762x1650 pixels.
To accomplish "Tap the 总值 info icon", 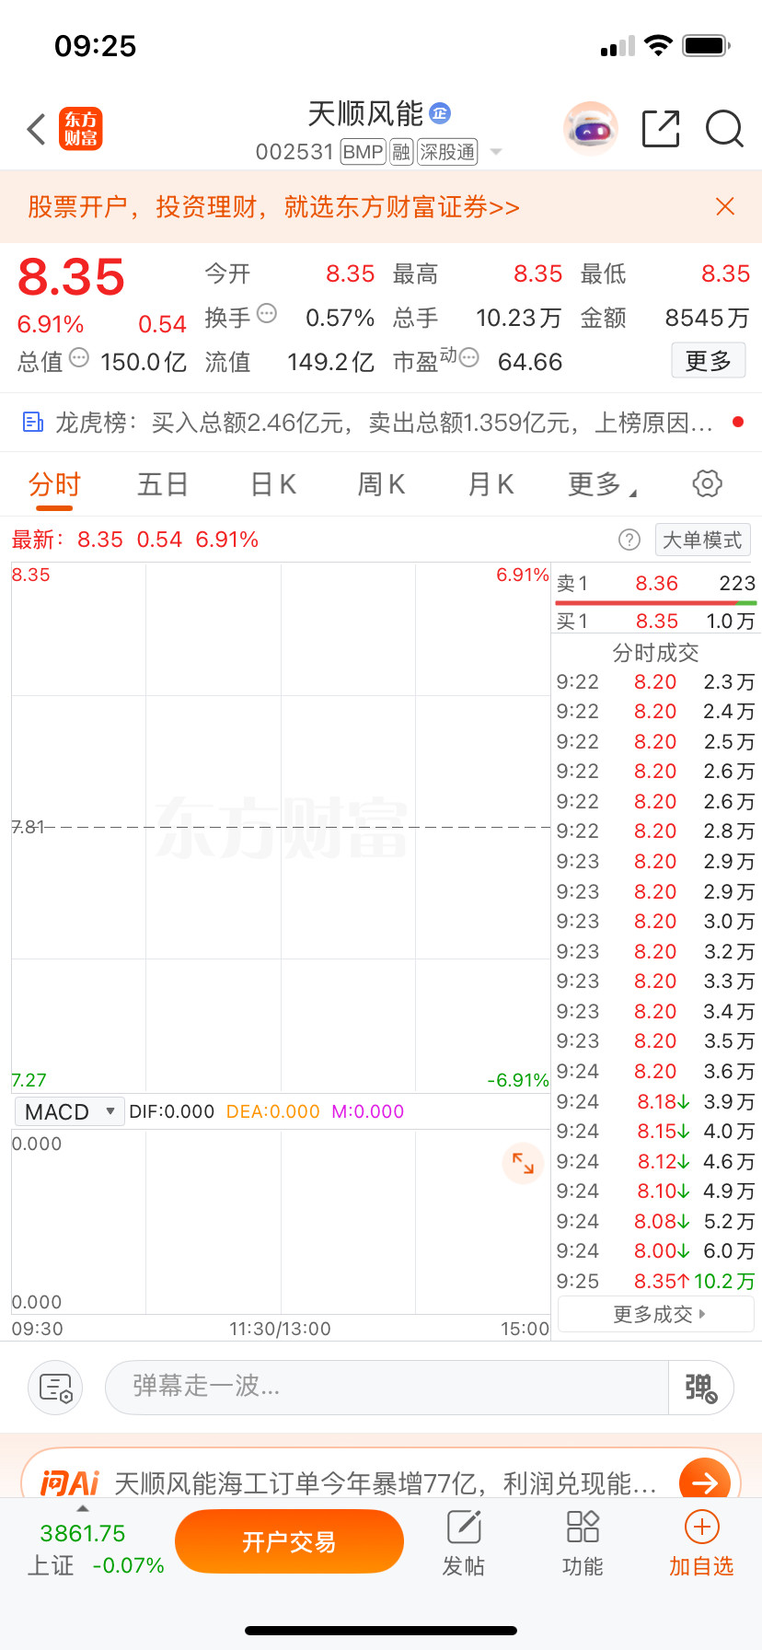I will (79, 357).
